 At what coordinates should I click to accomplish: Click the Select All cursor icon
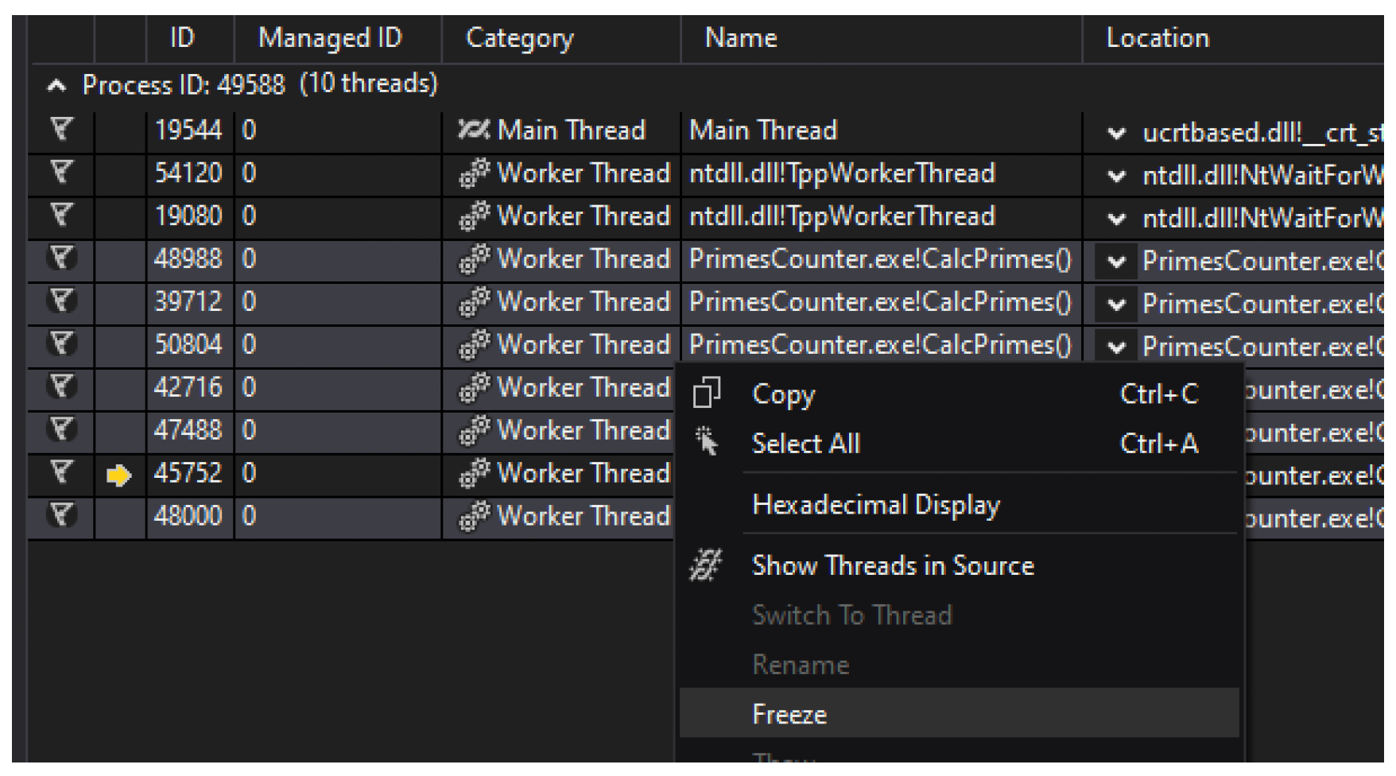pyautogui.click(x=707, y=442)
